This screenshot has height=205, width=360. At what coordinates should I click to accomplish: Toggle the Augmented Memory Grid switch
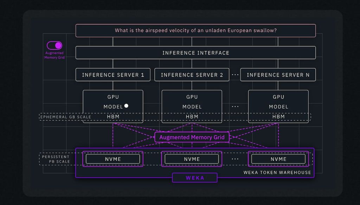(x=54, y=45)
